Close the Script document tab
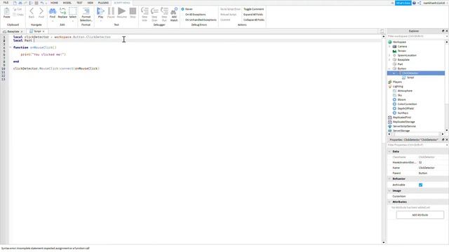Viewport: 449px width, 252px height. tap(43, 31)
